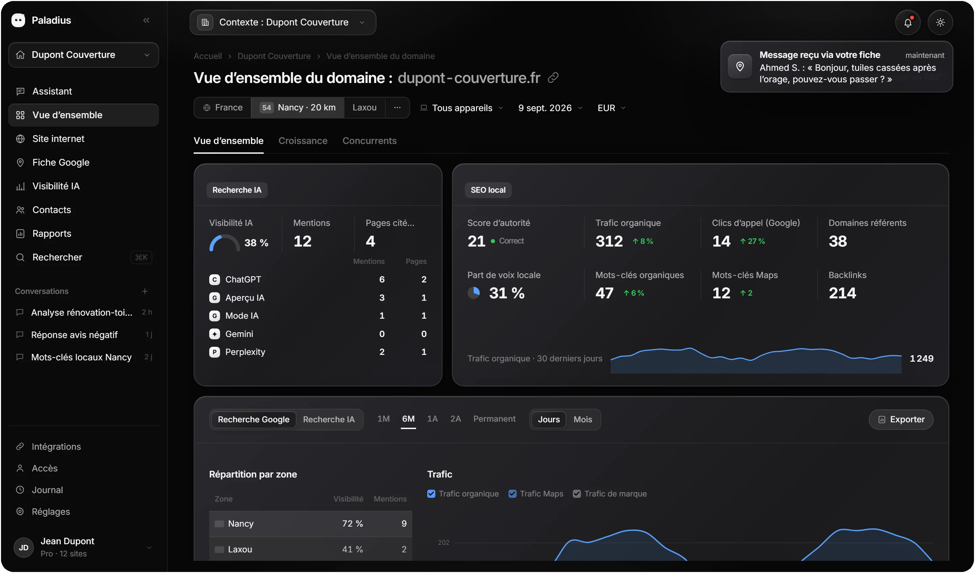Open Contacts in sidebar
Screen dimensions: 975x573
[84, 210]
